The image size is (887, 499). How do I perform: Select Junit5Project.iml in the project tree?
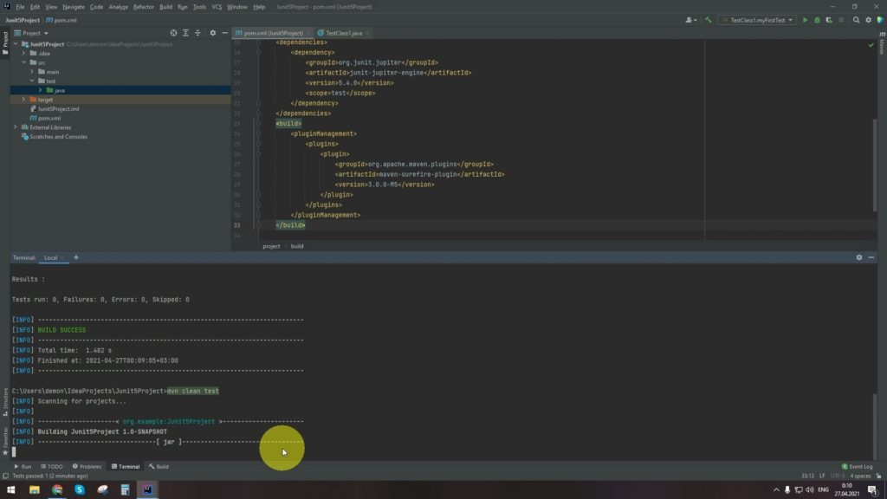[x=58, y=109]
